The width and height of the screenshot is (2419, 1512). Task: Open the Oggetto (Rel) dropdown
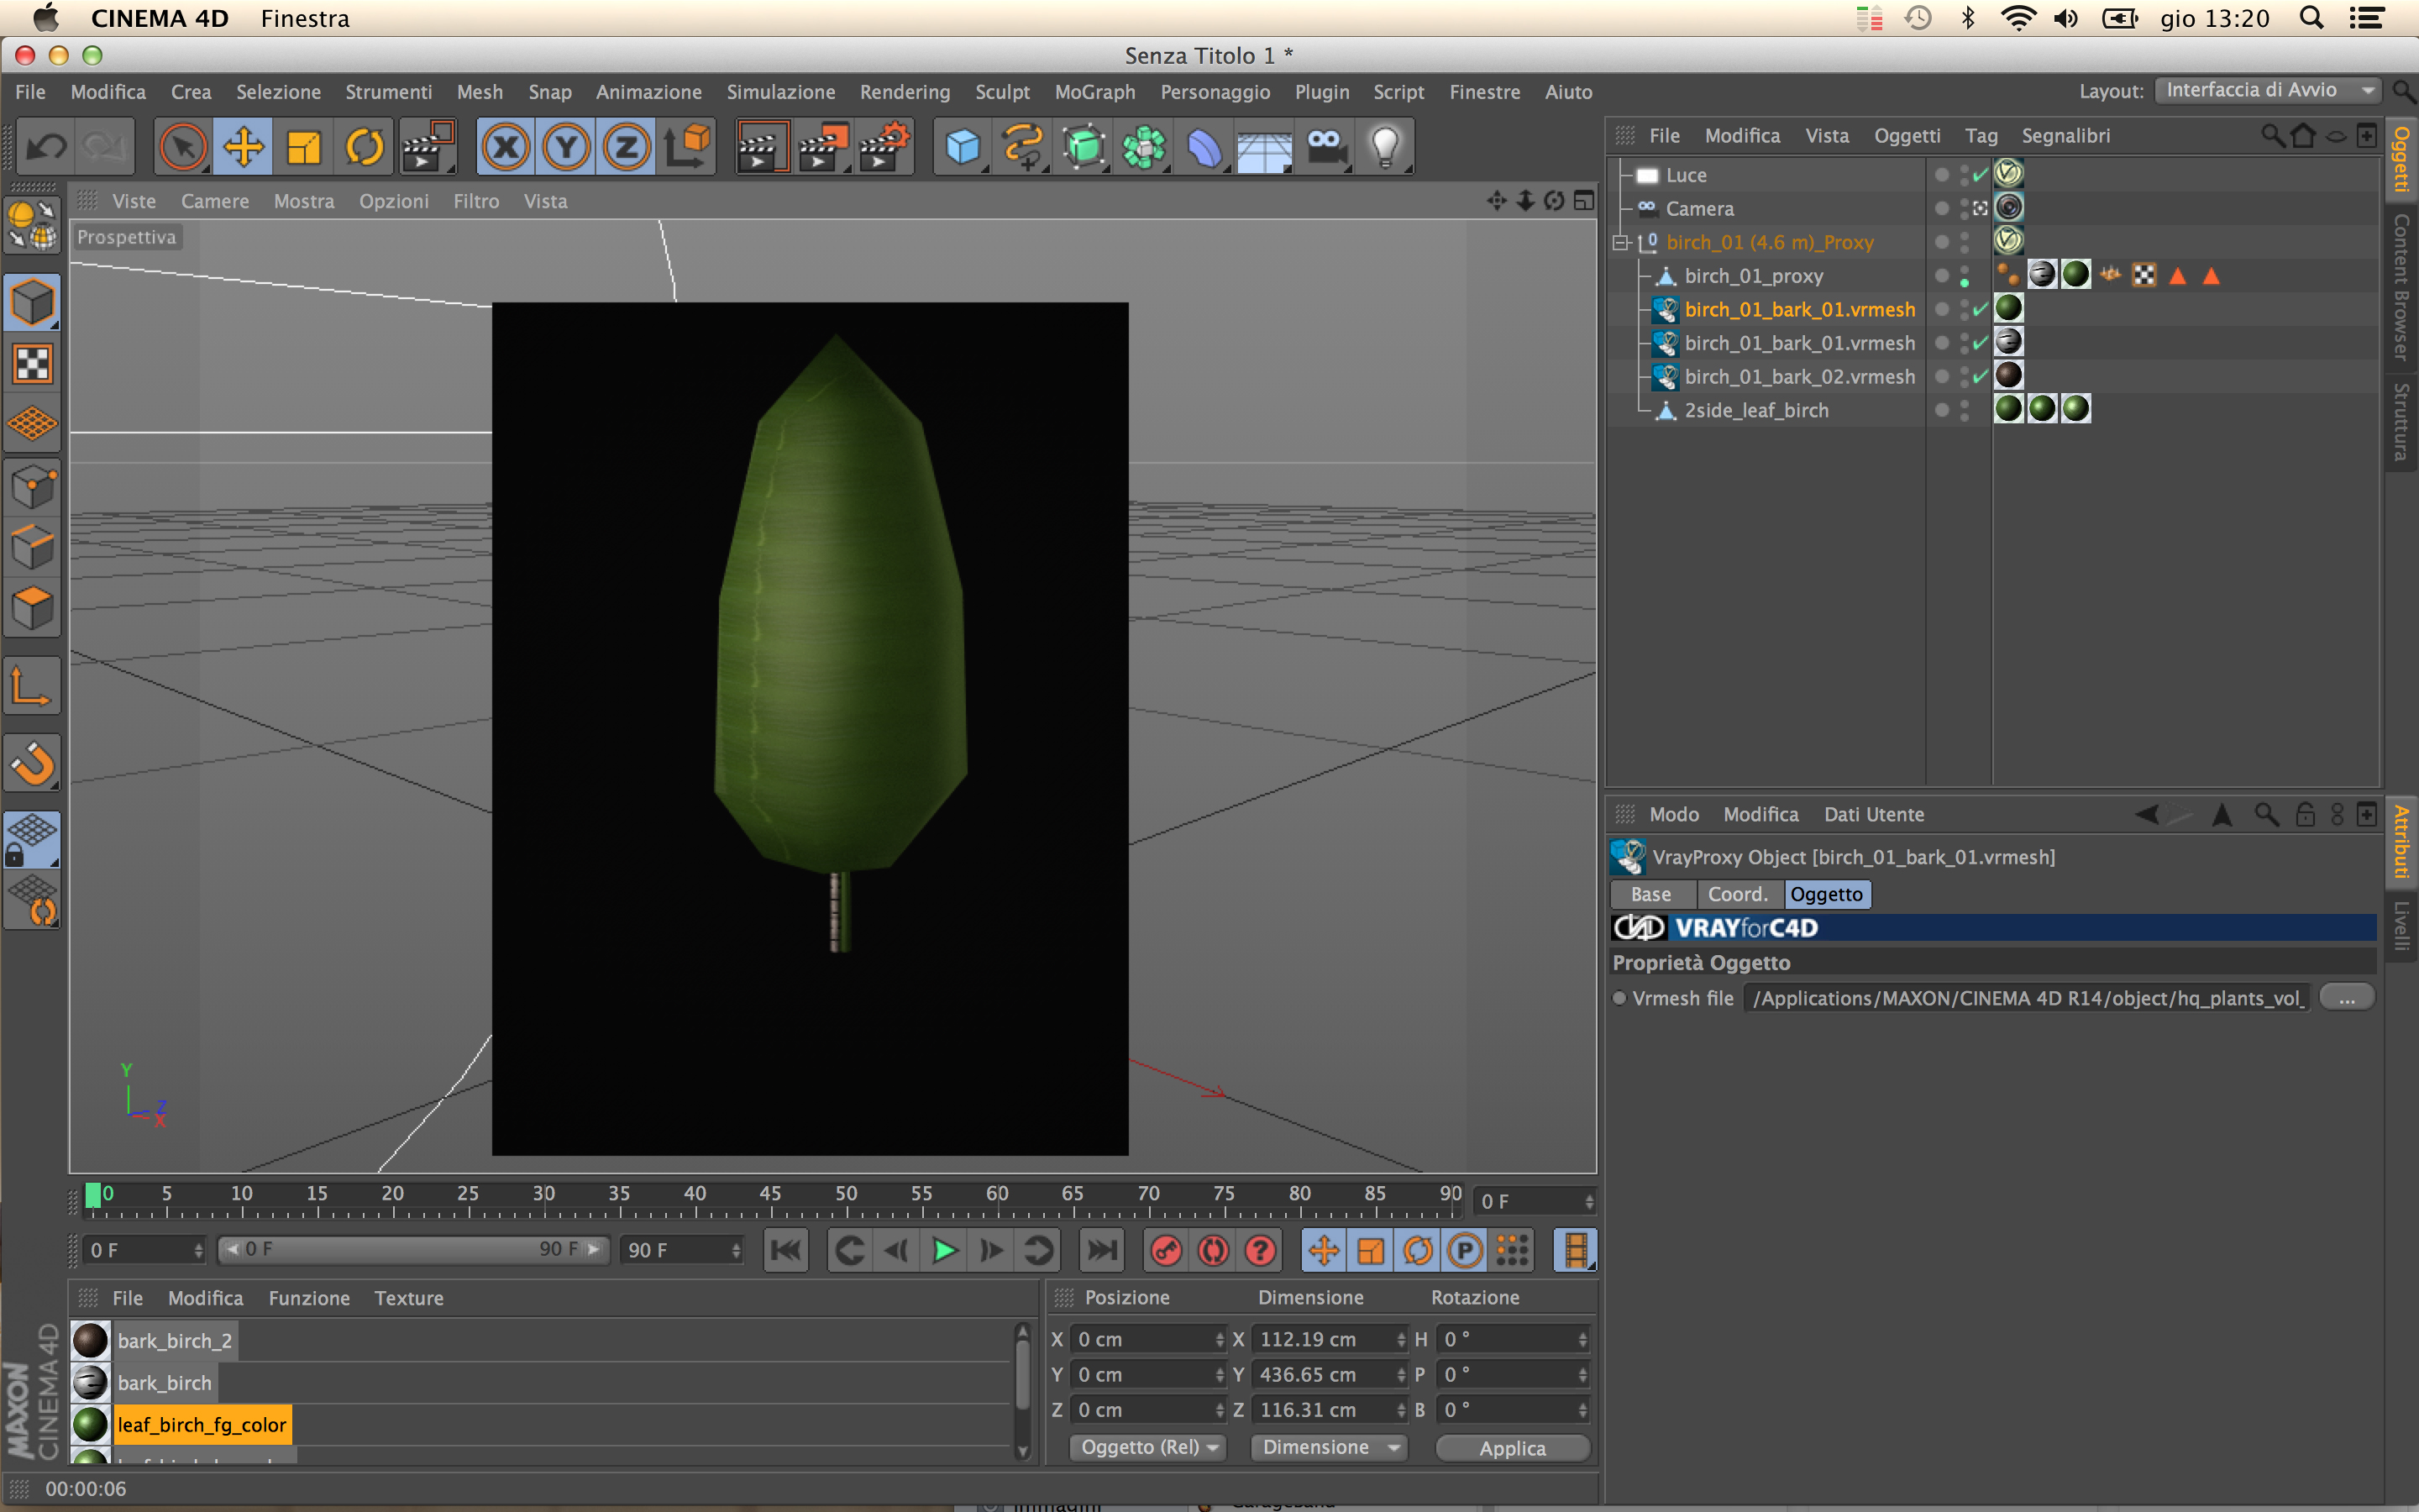click(1148, 1447)
